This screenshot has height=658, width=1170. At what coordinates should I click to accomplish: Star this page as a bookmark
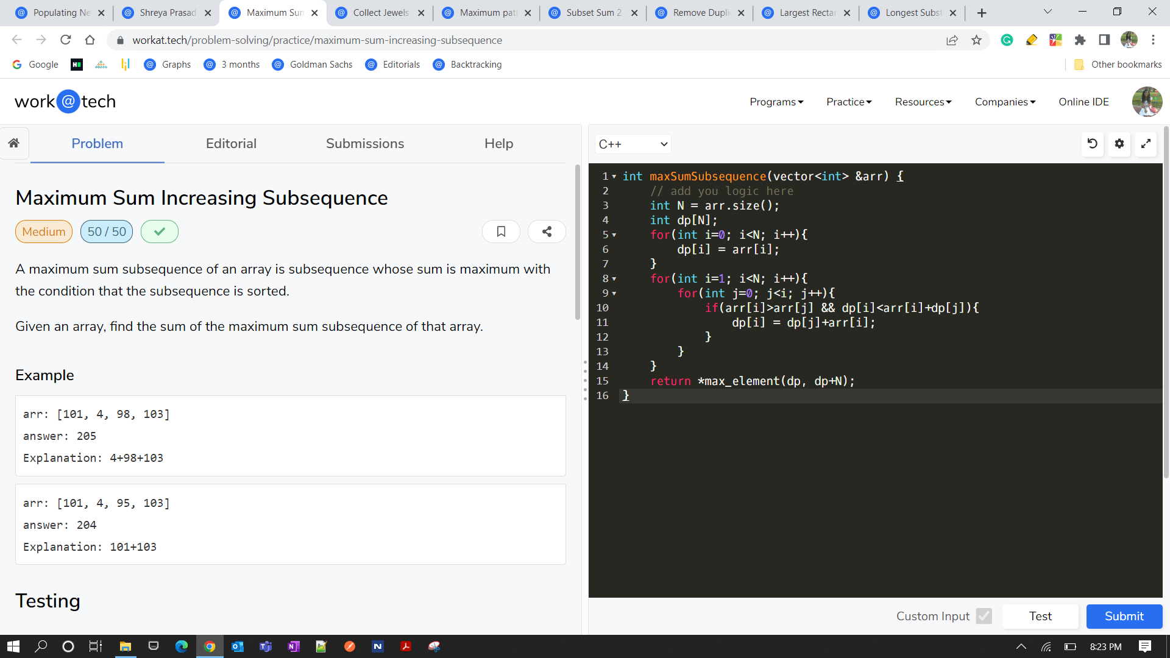(977, 40)
